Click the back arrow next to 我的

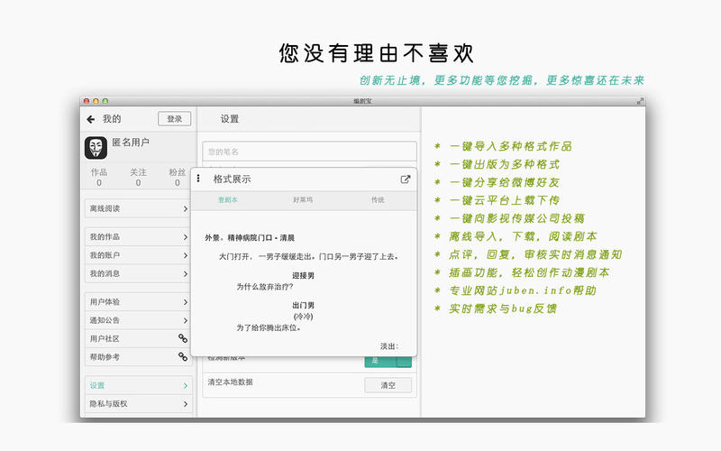[91, 119]
